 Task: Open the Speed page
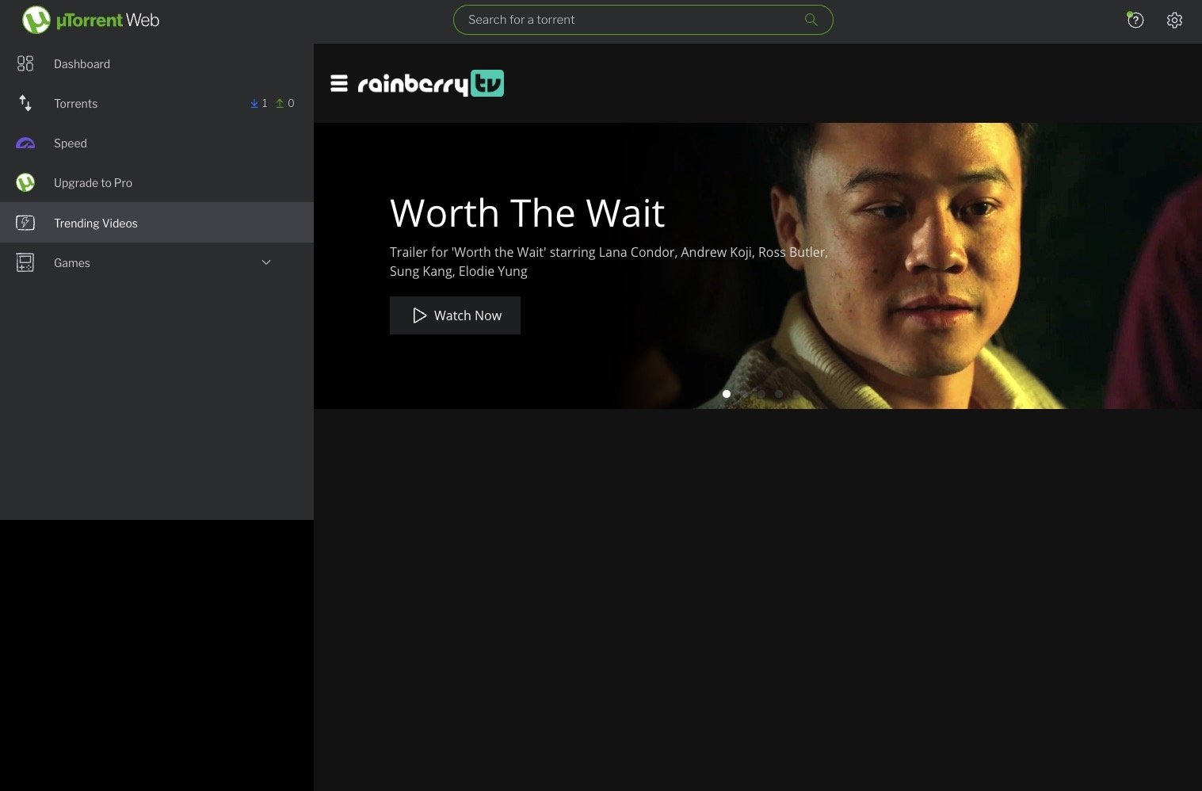click(157, 143)
